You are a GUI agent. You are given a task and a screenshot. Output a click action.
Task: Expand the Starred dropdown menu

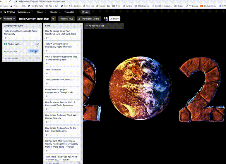pyautogui.click(x=55, y=12)
